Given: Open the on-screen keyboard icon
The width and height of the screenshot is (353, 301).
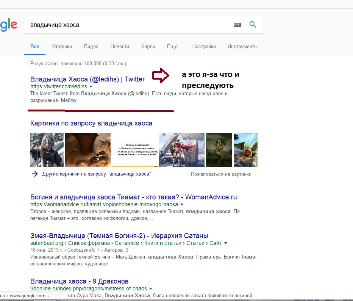Looking at the screenshot, I should coord(237,25).
